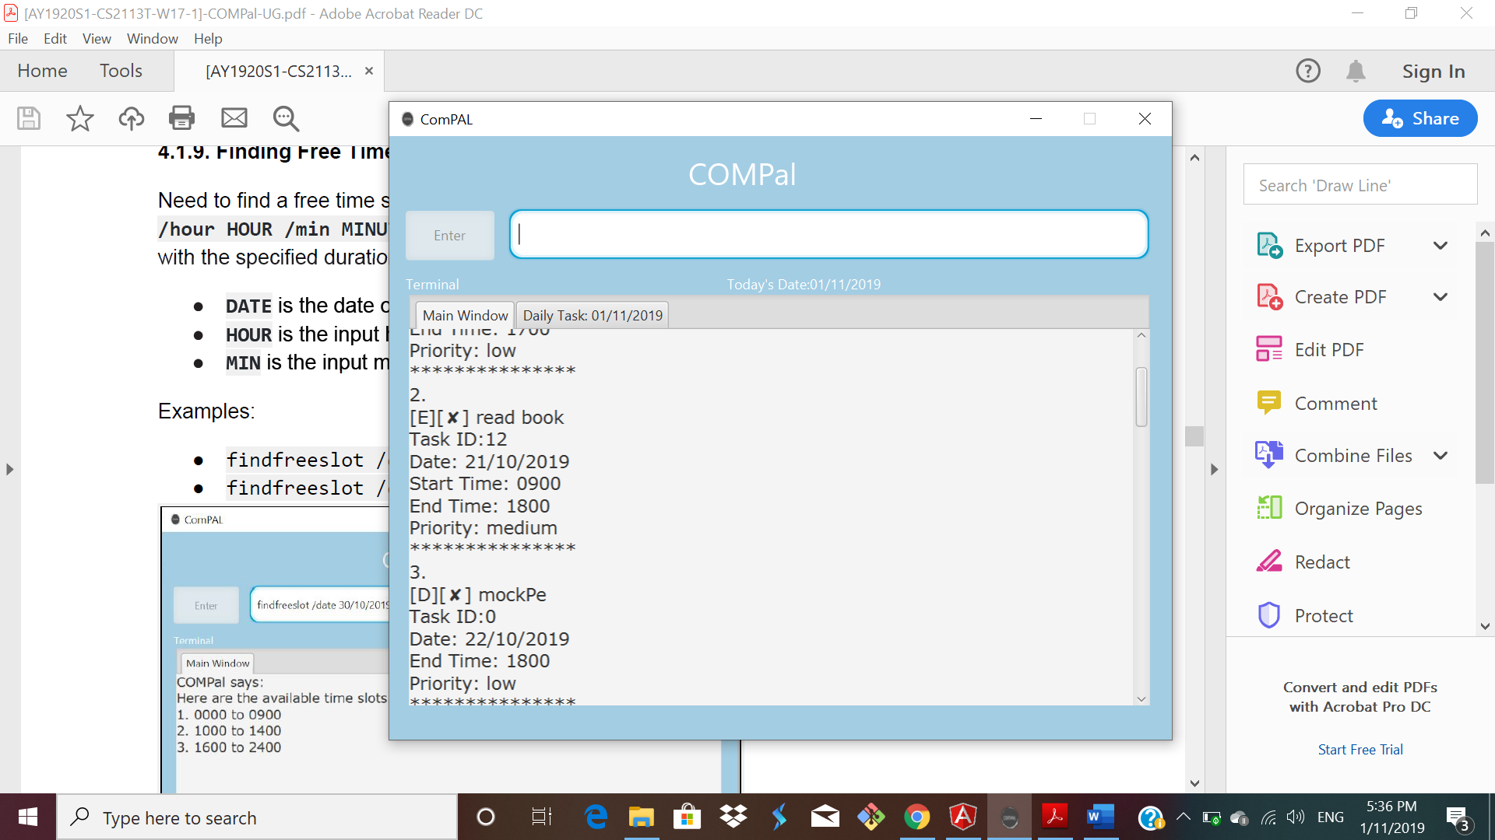Open the Window menu
The height and width of the screenshot is (840, 1495).
152,38
